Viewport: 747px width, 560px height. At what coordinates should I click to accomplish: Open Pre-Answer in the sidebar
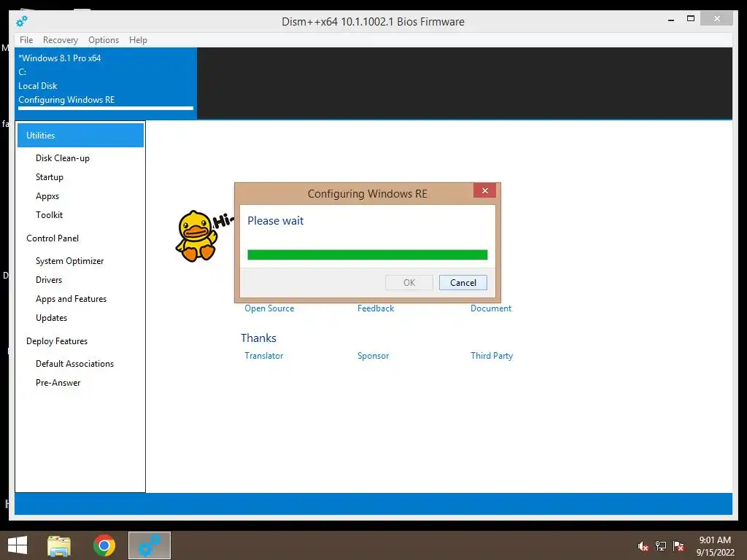pyautogui.click(x=58, y=383)
